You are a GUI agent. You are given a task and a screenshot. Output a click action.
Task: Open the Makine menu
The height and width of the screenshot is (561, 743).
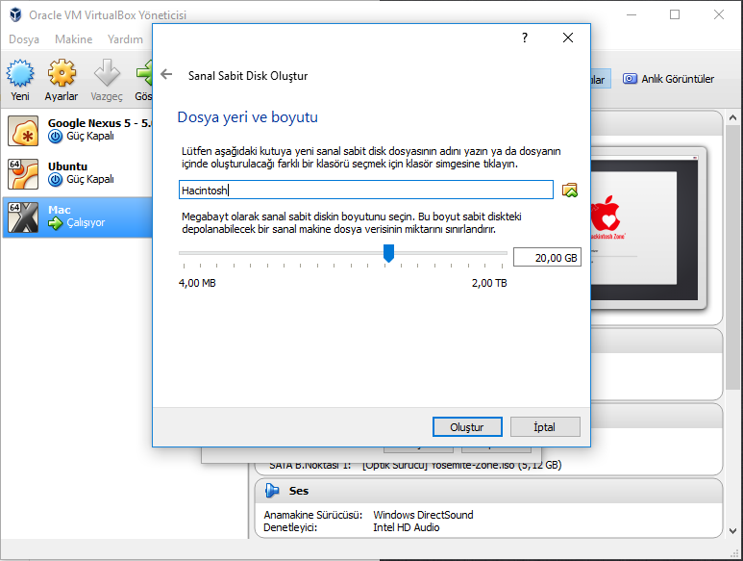point(73,39)
